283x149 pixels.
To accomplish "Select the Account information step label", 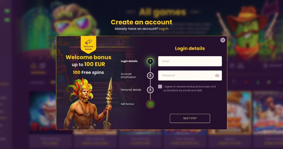I will pos(128,75).
